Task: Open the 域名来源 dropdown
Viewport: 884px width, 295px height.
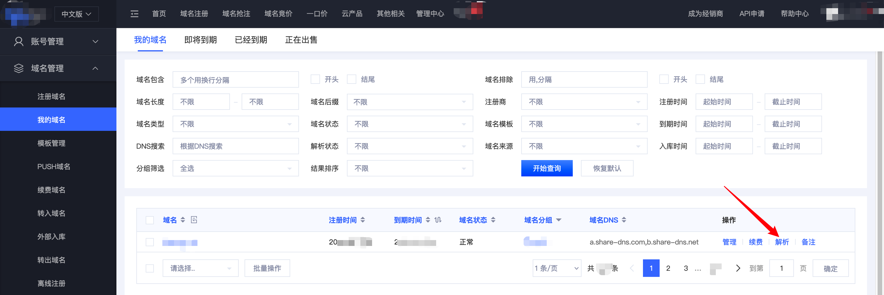Action: (x=584, y=146)
